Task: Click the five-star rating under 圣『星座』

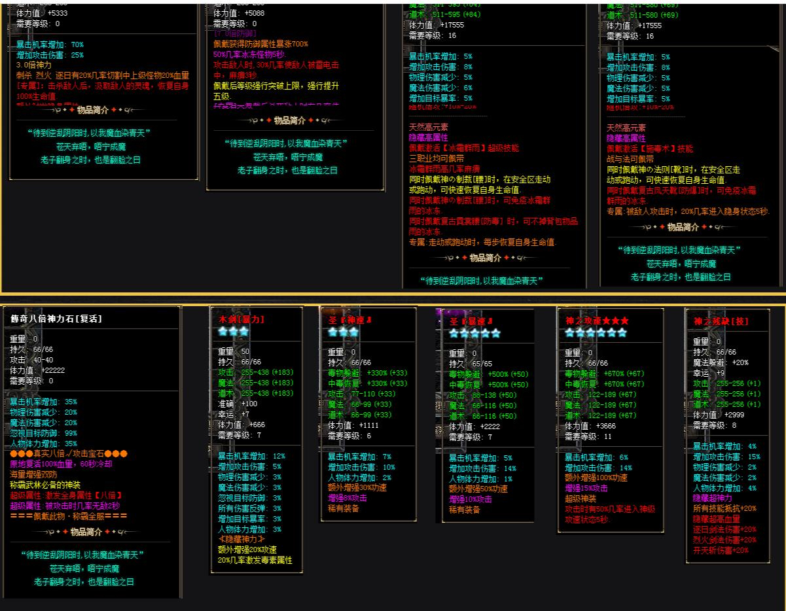Action: point(474,333)
